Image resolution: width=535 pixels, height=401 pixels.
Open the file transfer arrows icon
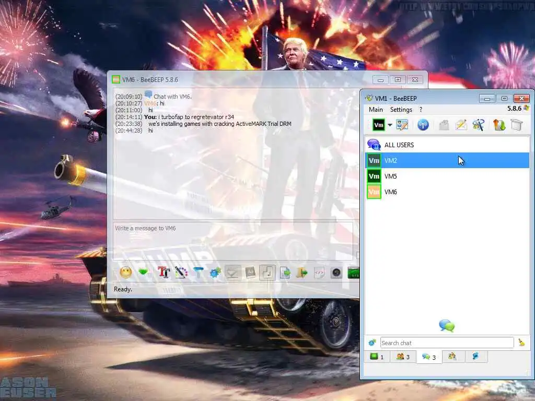499,125
